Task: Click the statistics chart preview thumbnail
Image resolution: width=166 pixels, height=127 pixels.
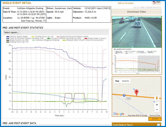Action: point(136,60)
